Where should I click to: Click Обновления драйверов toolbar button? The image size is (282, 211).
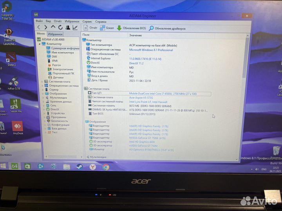click(167, 29)
